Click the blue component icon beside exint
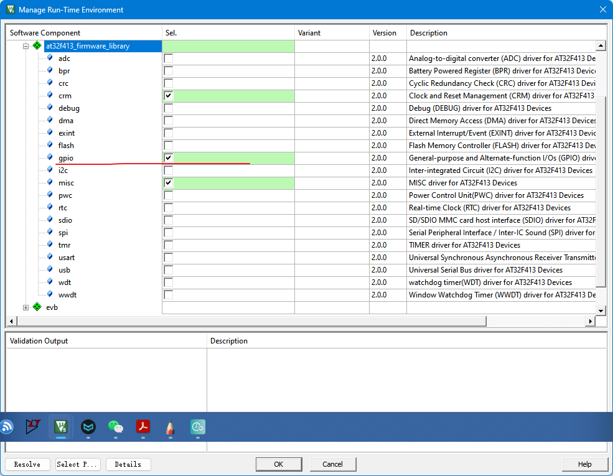This screenshot has width=613, height=476. click(x=50, y=133)
